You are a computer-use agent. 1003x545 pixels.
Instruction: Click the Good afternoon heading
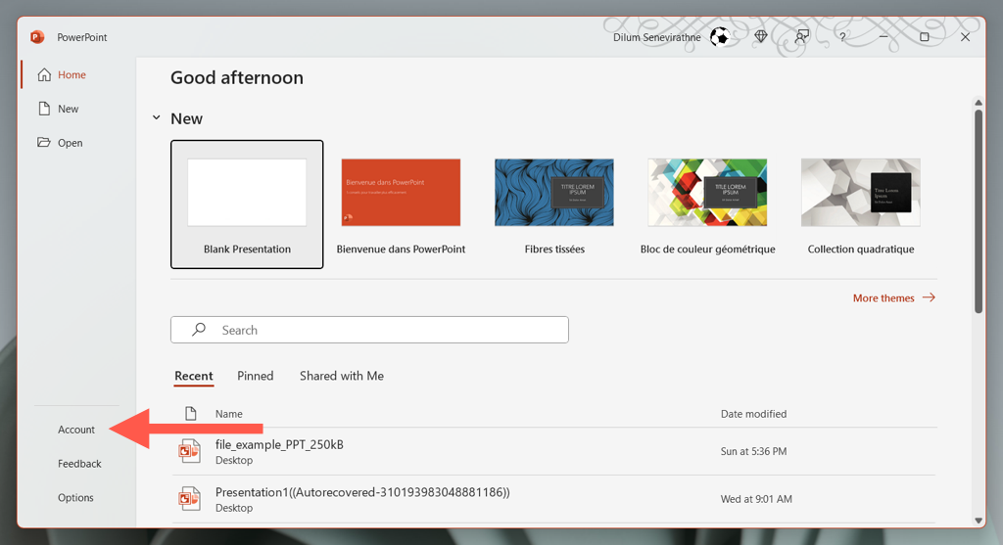point(237,78)
